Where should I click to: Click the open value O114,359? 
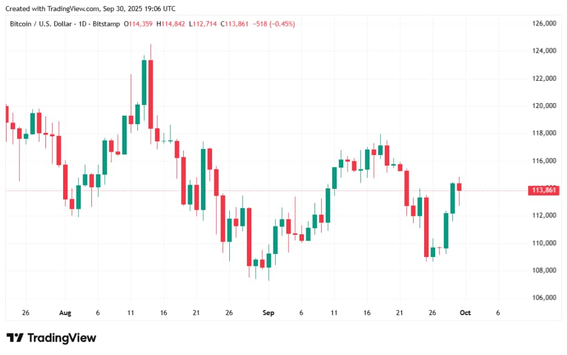138,24
